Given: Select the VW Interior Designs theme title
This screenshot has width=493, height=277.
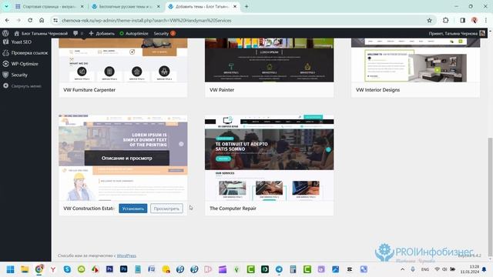Looking at the screenshot, I should point(377,90).
